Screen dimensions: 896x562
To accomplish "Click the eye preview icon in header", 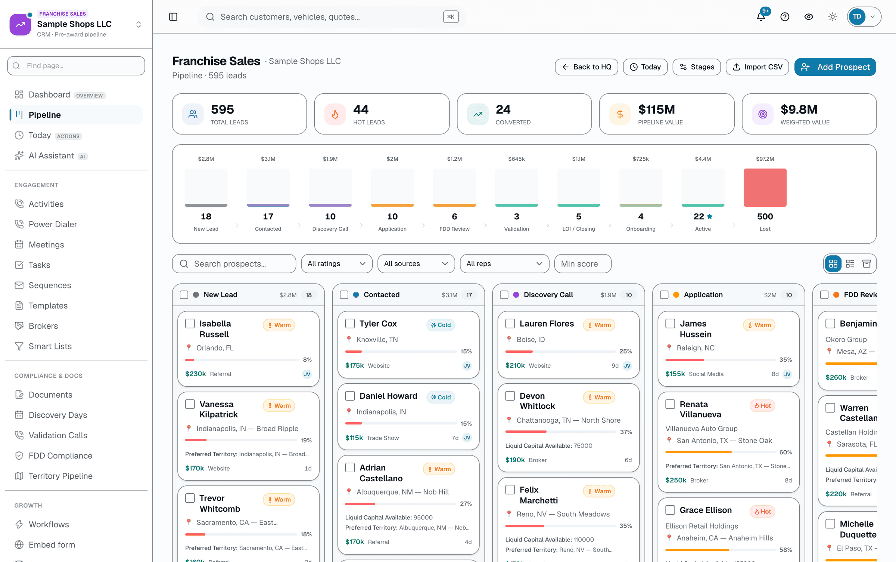I will [x=809, y=17].
